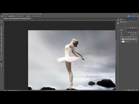
Task: Click the lock icon on Background layer
Action: [136, 42]
